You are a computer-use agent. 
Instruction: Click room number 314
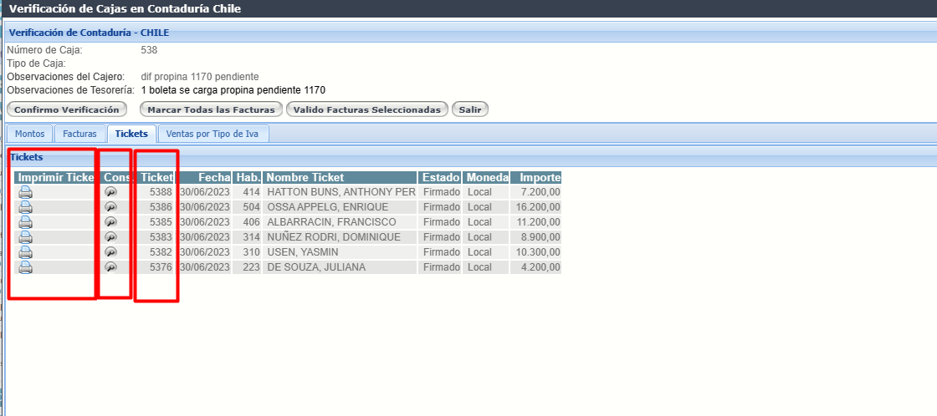click(x=251, y=237)
